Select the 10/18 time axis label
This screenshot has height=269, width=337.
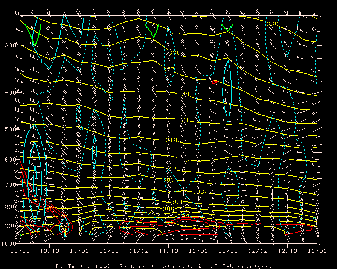pos(49,250)
